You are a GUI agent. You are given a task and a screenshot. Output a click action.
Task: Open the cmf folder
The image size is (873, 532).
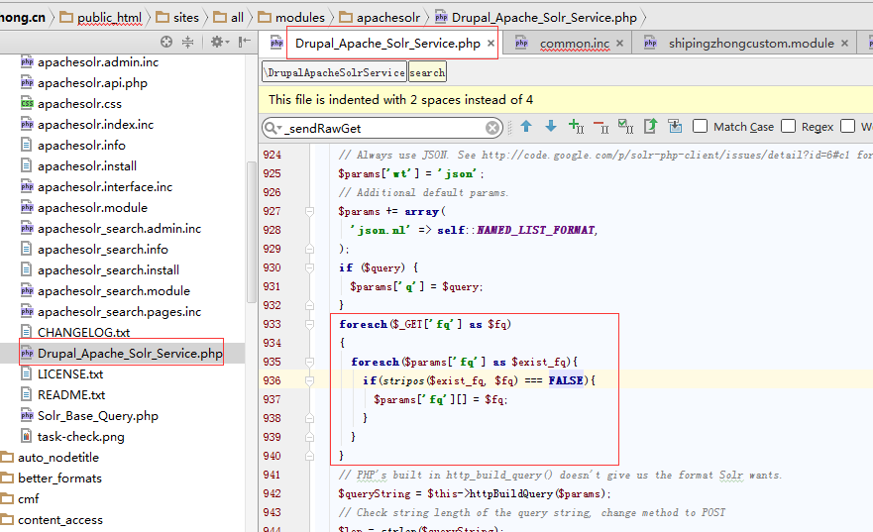[29, 499]
